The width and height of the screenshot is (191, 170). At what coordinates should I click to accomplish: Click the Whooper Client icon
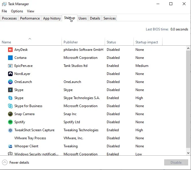pyautogui.click(x=10, y=146)
